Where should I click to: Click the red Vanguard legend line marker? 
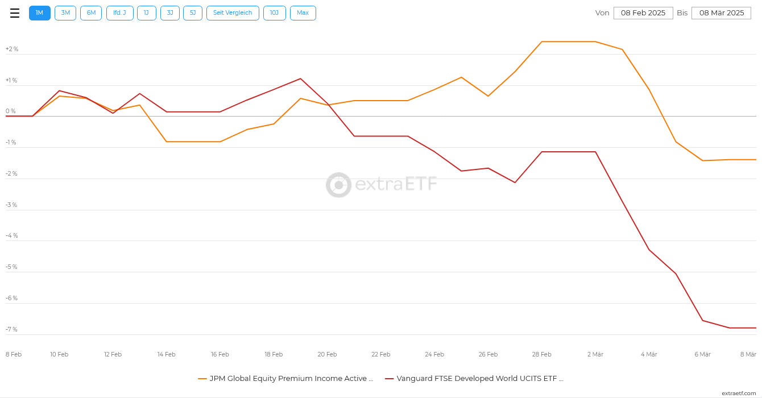point(390,379)
